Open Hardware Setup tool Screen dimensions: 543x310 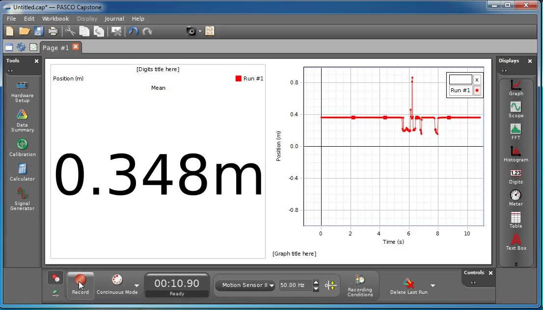coord(22,91)
